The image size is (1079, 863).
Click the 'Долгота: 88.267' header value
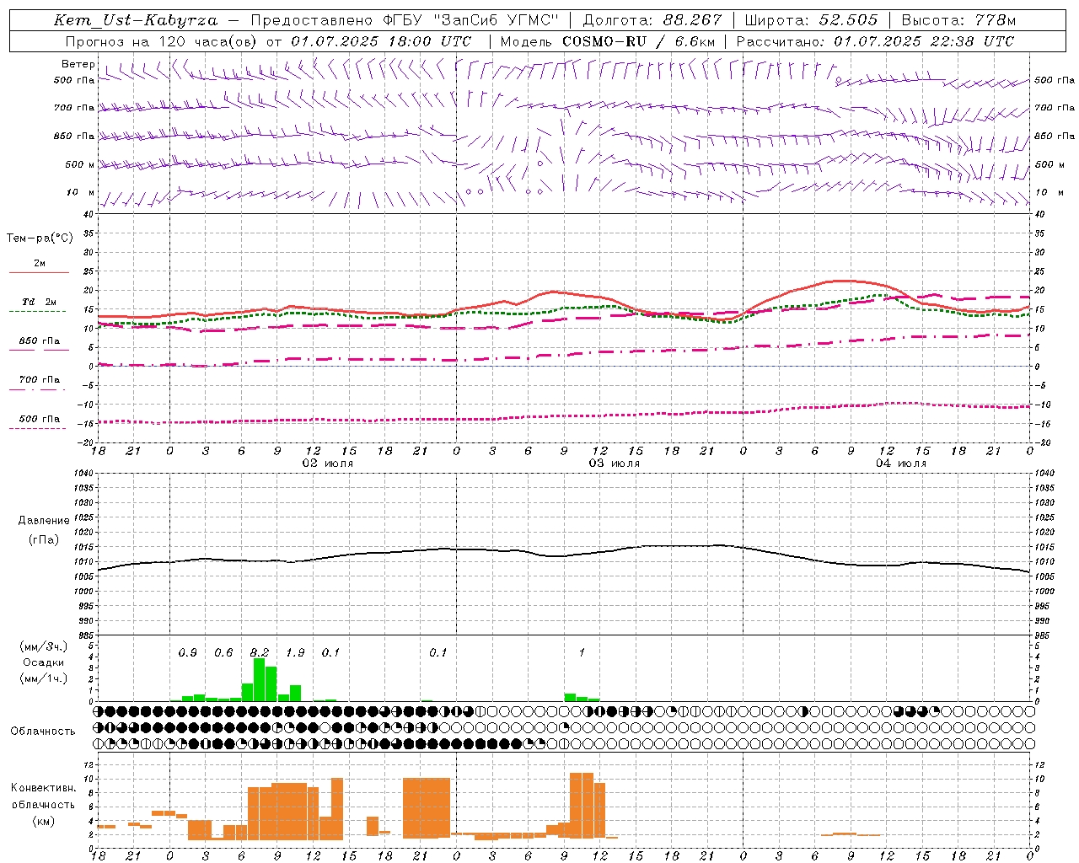(652, 20)
